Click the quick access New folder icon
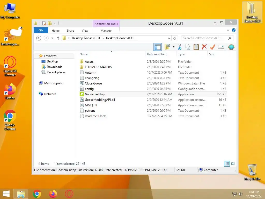The image size is (265, 199). pyautogui.click(x=50, y=23)
